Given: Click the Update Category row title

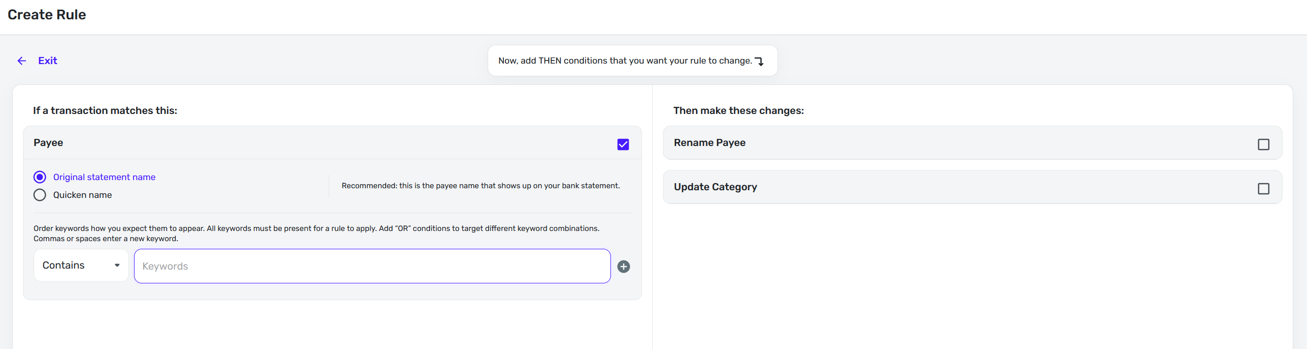Looking at the screenshot, I should [x=715, y=187].
